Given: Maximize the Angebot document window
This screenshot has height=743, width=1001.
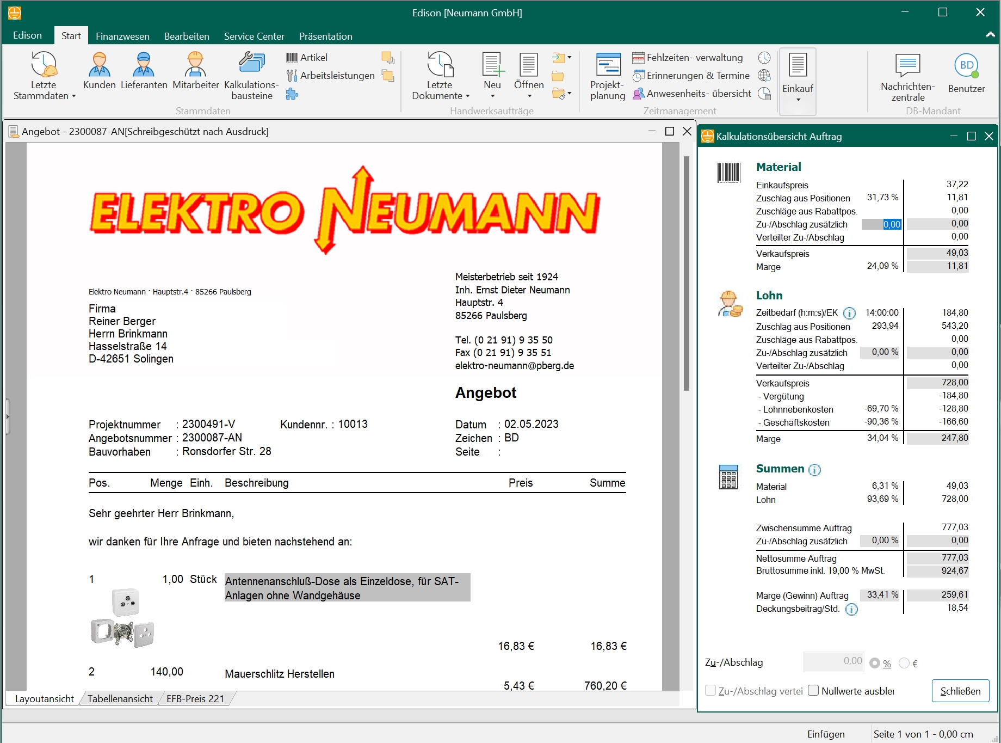Looking at the screenshot, I should coord(670,131).
